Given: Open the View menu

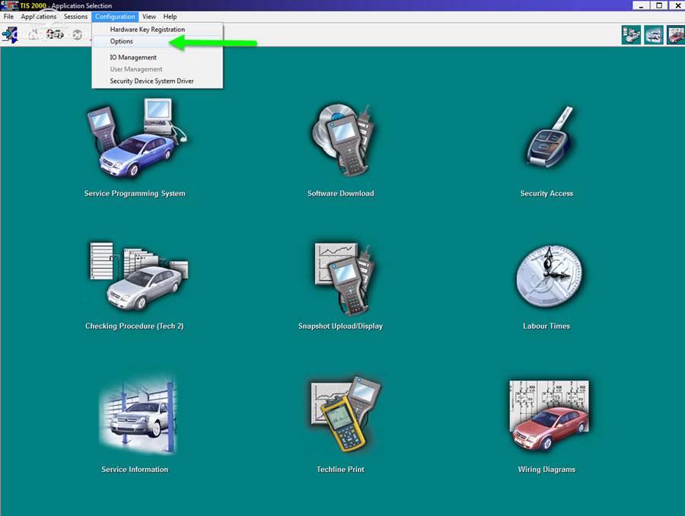Looking at the screenshot, I should (149, 17).
